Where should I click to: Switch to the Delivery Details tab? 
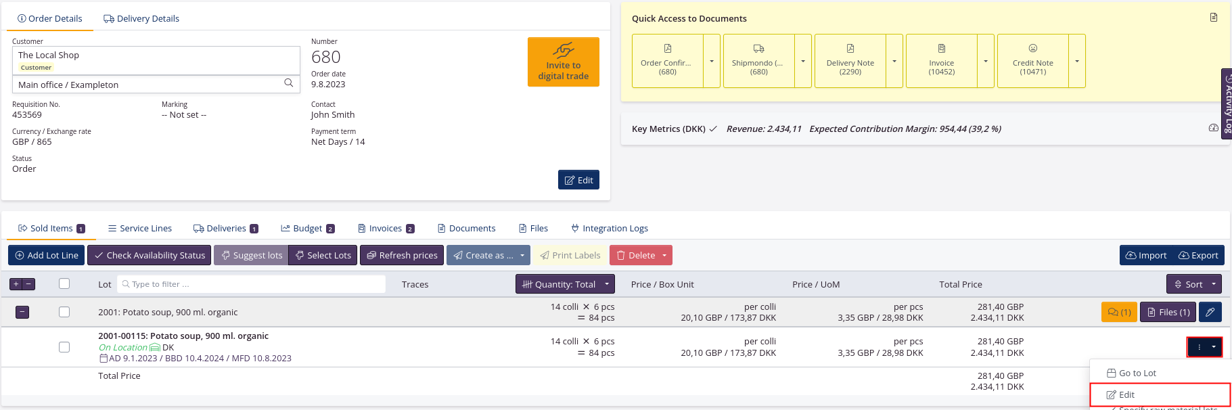coord(141,18)
